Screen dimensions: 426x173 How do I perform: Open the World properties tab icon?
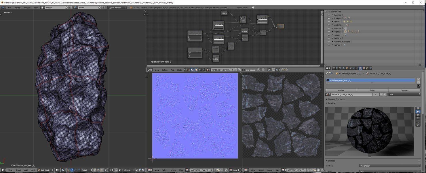(x=344, y=68)
